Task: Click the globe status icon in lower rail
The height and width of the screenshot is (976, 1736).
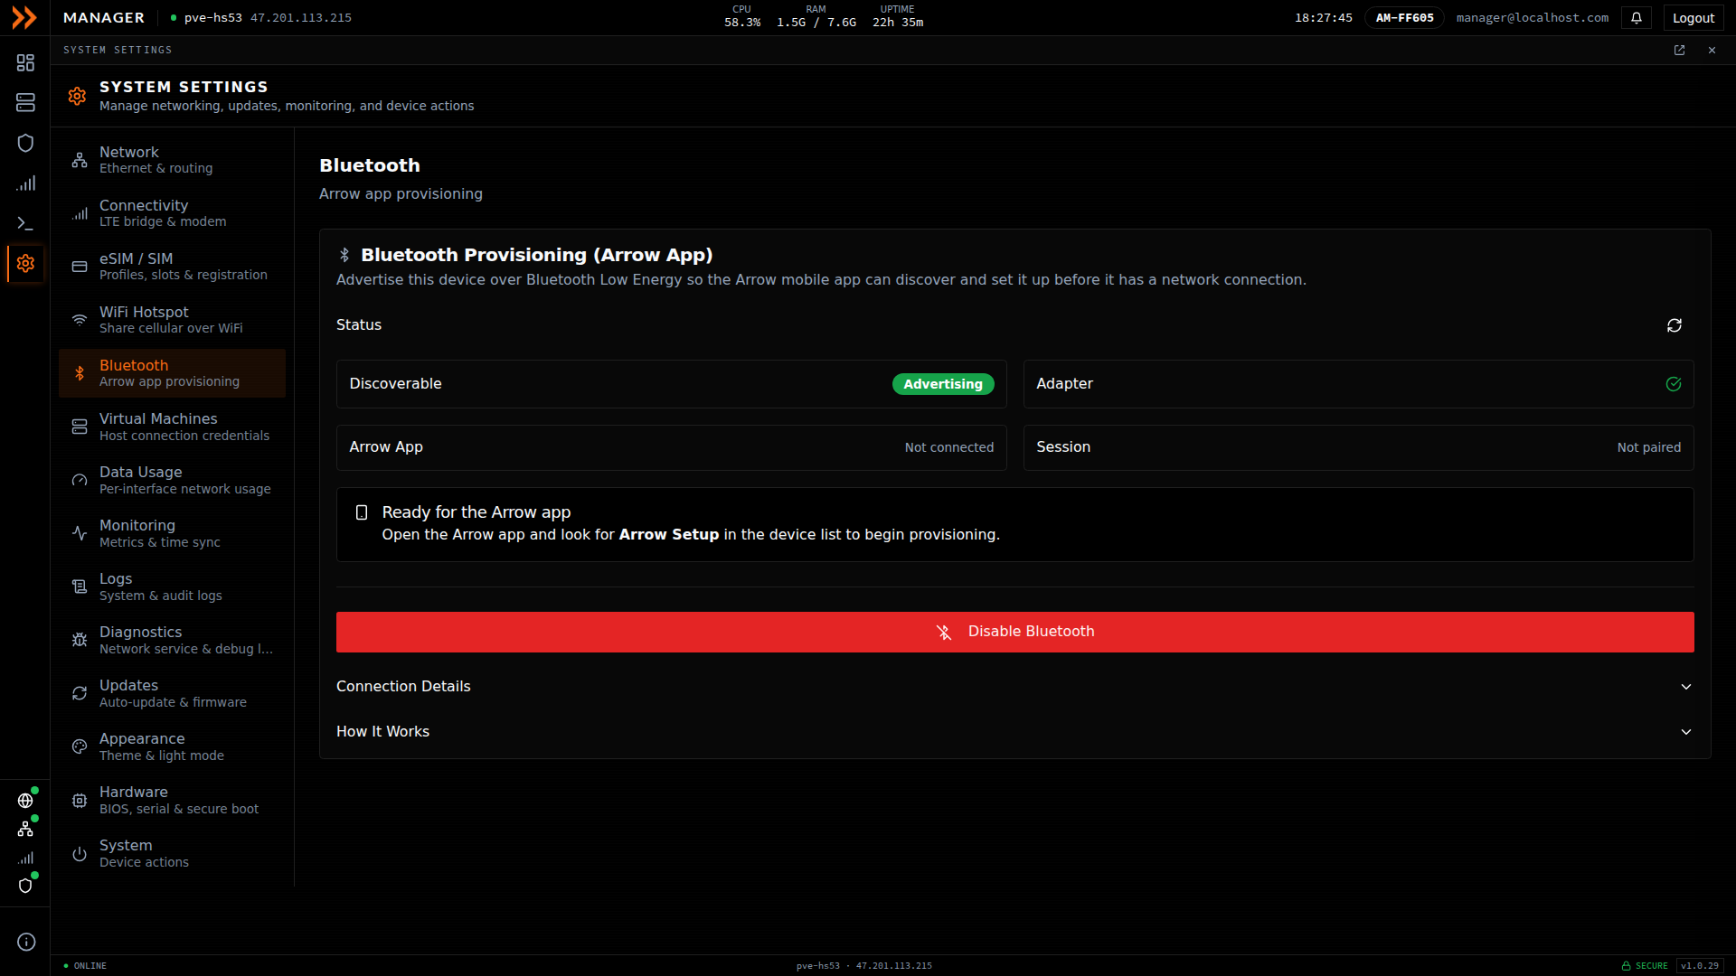Action: (x=25, y=801)
